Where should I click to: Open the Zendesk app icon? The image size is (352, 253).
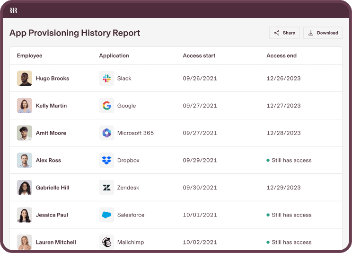pyautogui.click(x=107, y=188)
